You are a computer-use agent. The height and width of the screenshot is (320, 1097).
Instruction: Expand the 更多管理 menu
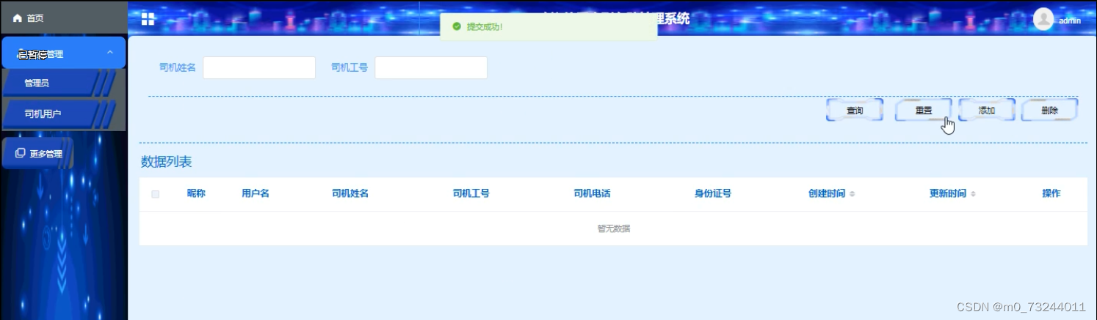[37, 154]
